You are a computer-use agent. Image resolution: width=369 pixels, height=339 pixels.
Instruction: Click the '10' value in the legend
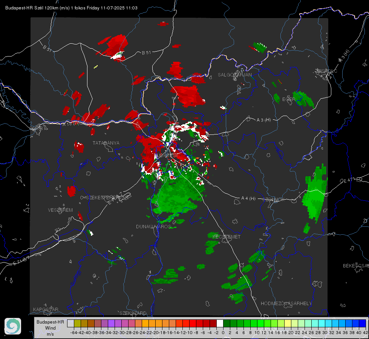pos(257,333)
